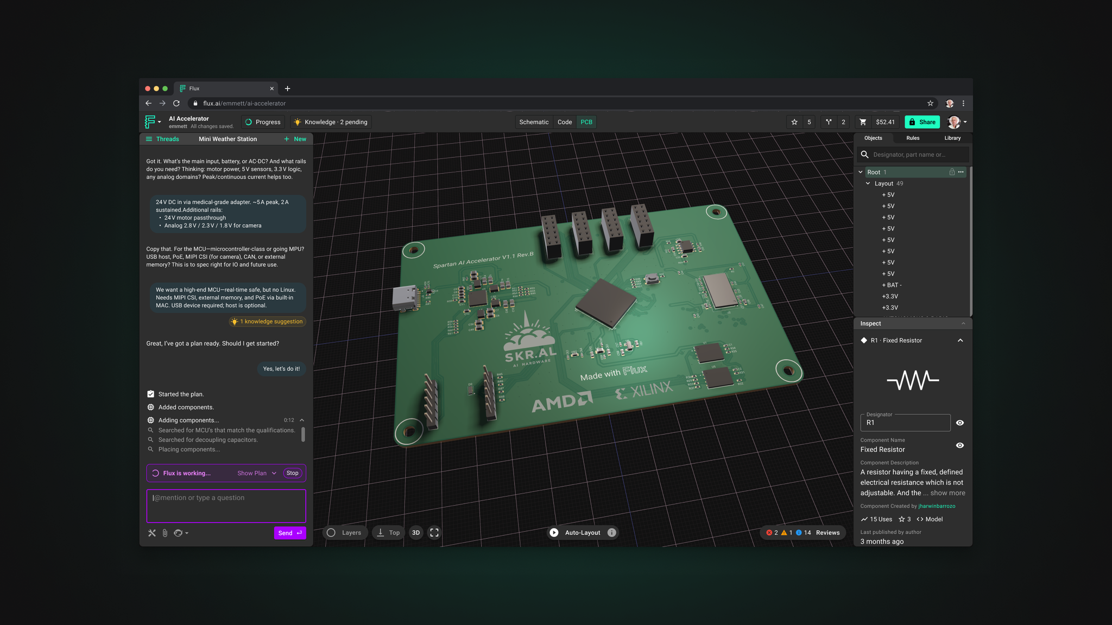
Task: Collapse the Root tree node
Action: pos(861,172)
